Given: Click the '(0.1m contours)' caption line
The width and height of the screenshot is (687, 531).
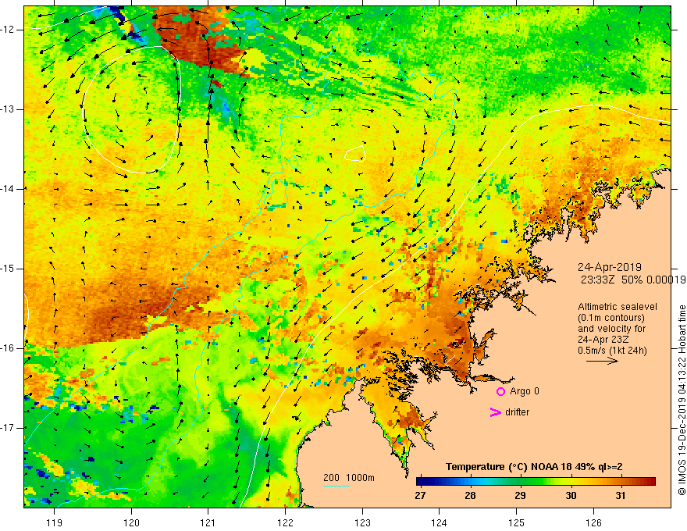Looking at the screenshot, I should (611, 318).
